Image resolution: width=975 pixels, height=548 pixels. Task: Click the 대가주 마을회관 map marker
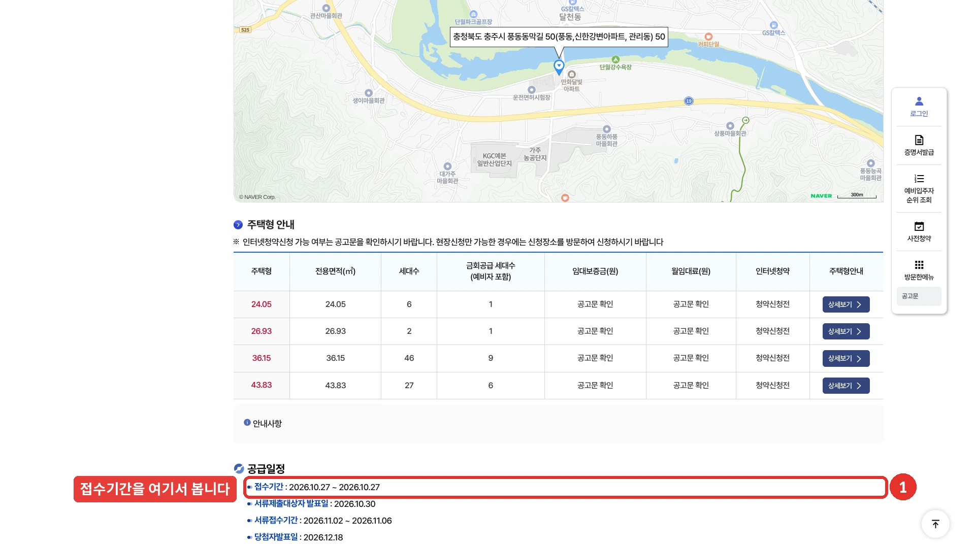pos(447,166)
